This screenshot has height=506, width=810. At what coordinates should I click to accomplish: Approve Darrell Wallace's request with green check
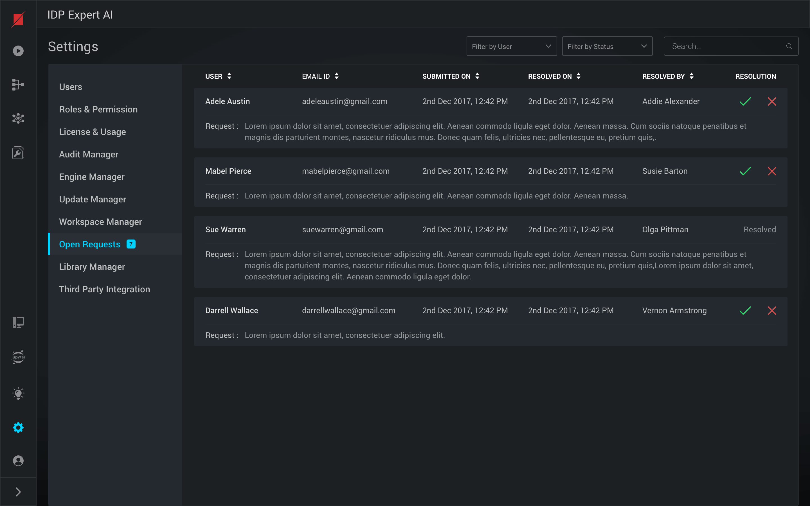coord(745,311)
